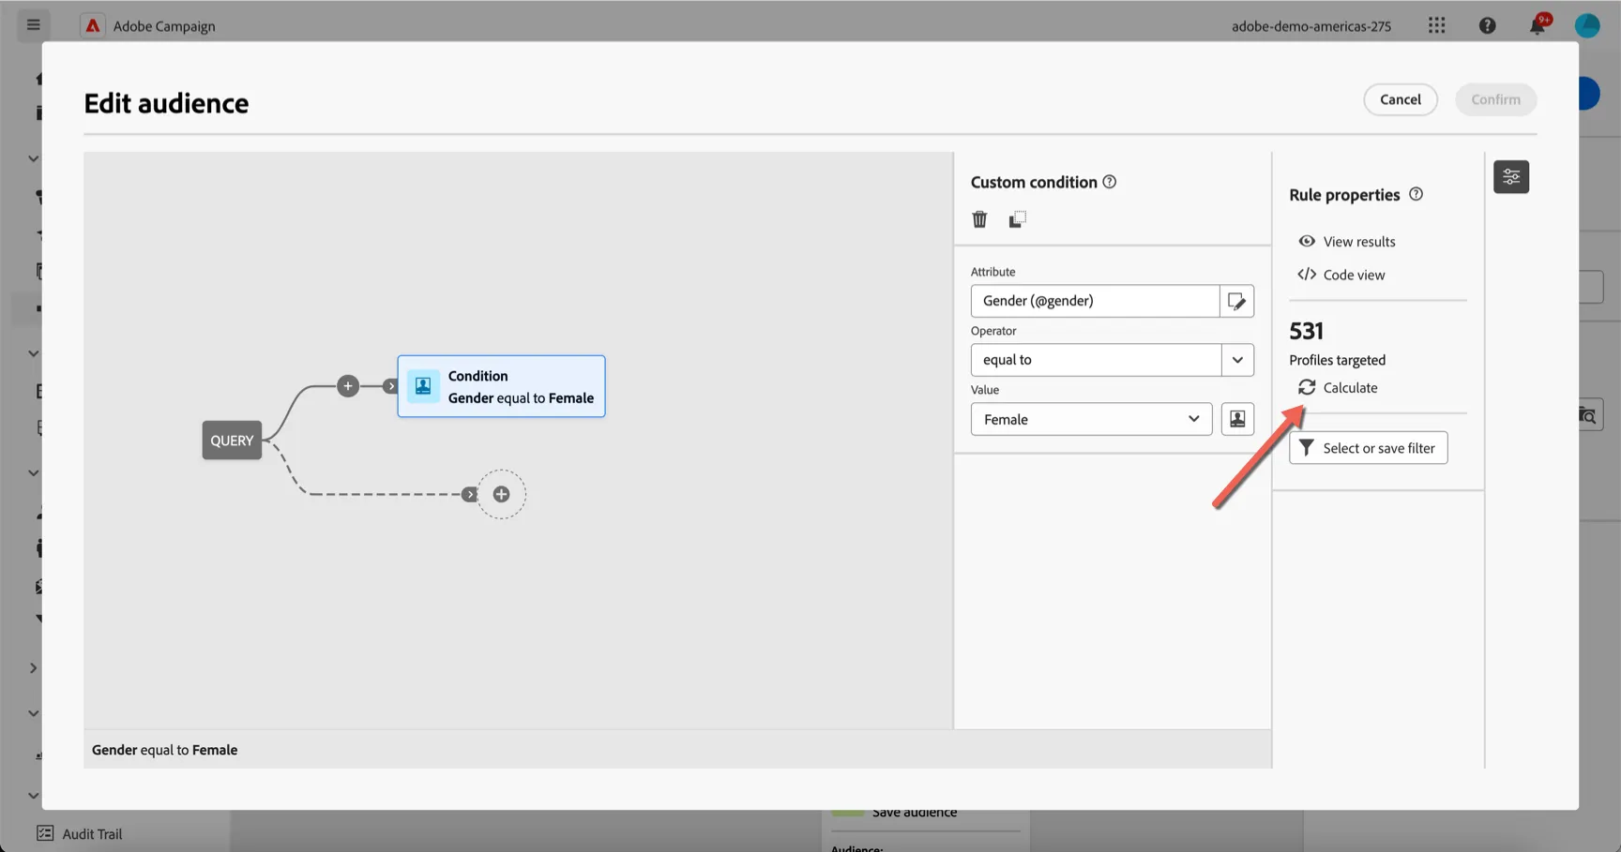Duplicate the custom condition
Viewport: 1621px width, 852px height.
pyautogui.click(x=1017, y=219)
